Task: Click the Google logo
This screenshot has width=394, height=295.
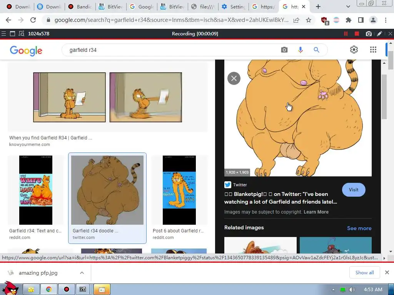Action: click(26, 51)
